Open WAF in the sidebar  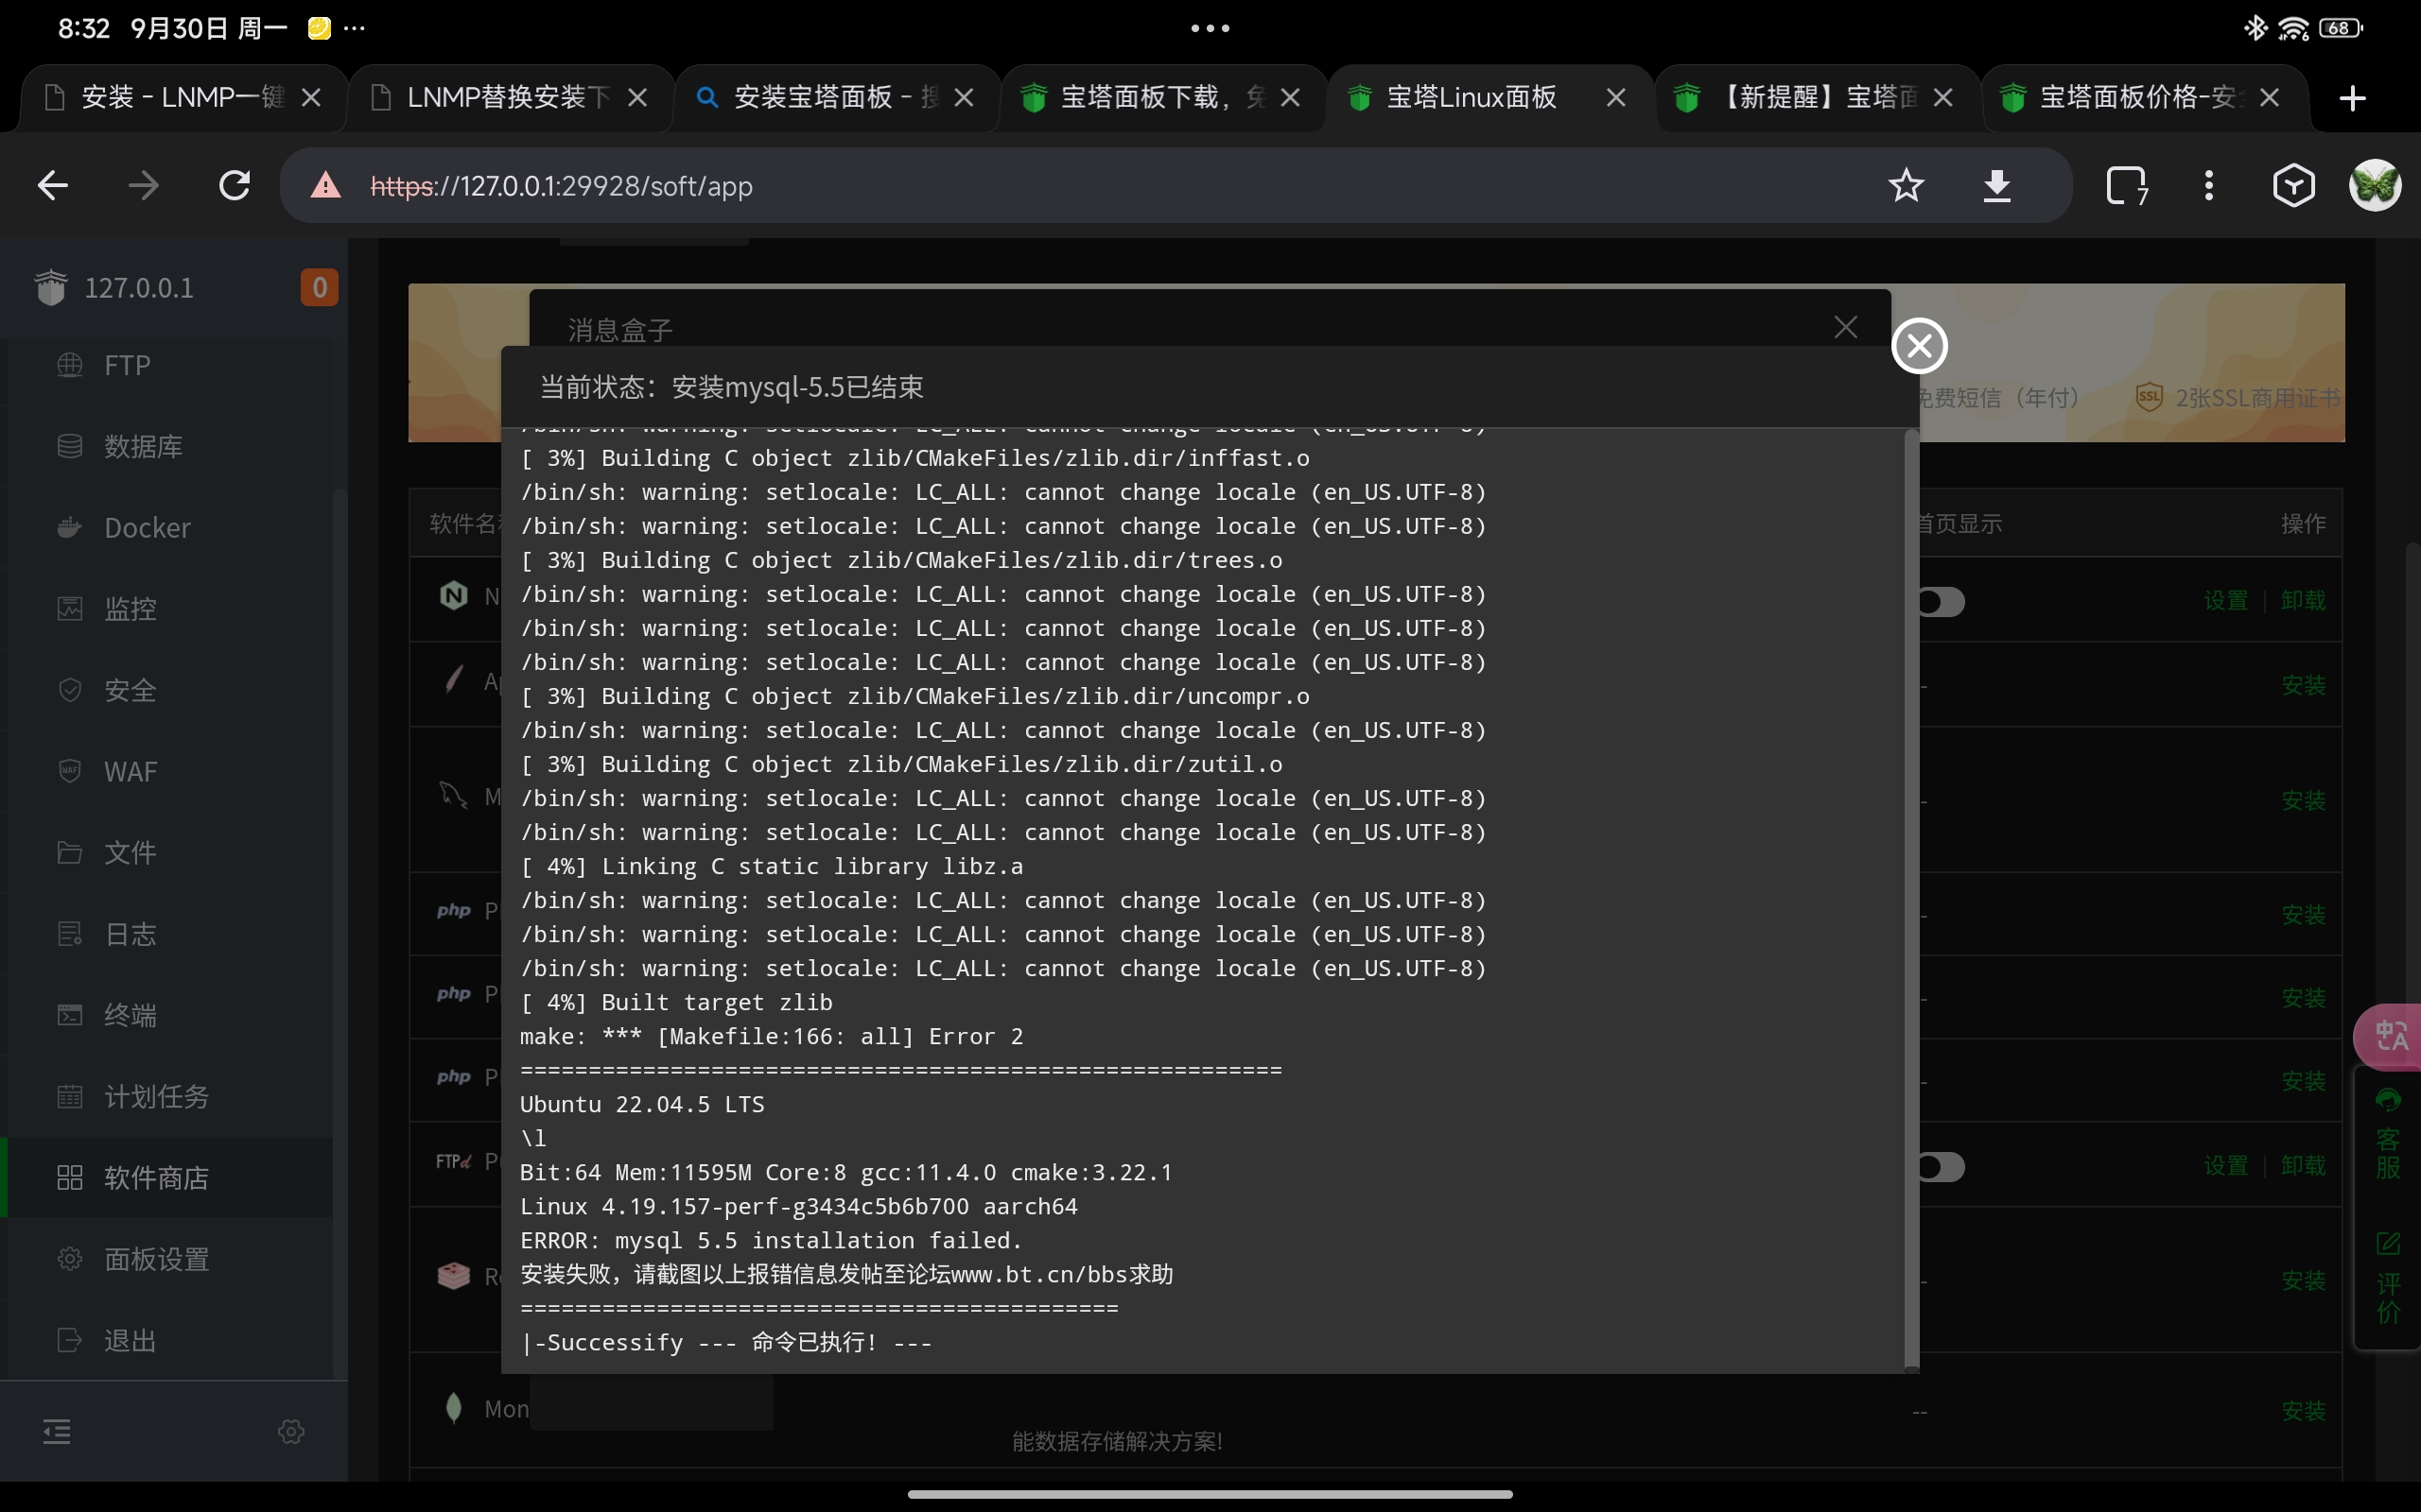coord(170,771)
